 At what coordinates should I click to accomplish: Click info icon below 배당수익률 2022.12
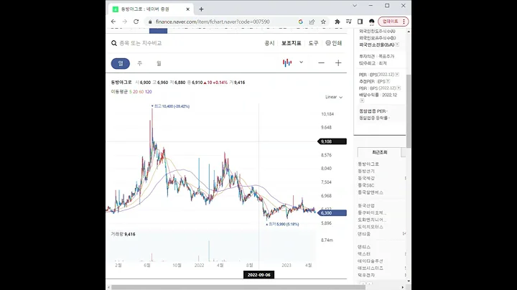(x=362, y=100)
